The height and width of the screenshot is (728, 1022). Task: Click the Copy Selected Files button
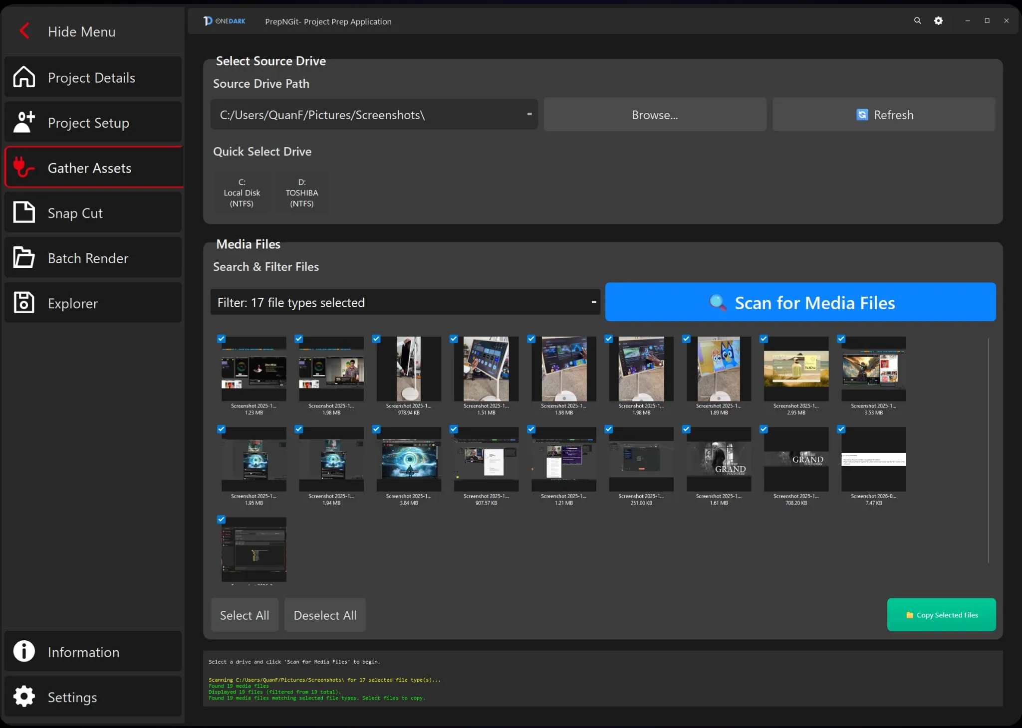[941, 615]
